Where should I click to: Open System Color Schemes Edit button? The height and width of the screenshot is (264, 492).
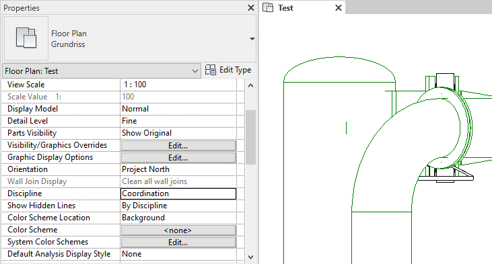click(x=178, y=242)
